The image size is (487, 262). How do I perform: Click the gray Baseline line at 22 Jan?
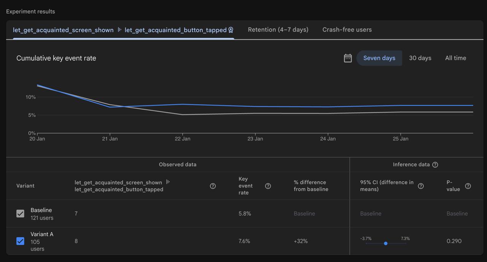click(x=183, y=114)
